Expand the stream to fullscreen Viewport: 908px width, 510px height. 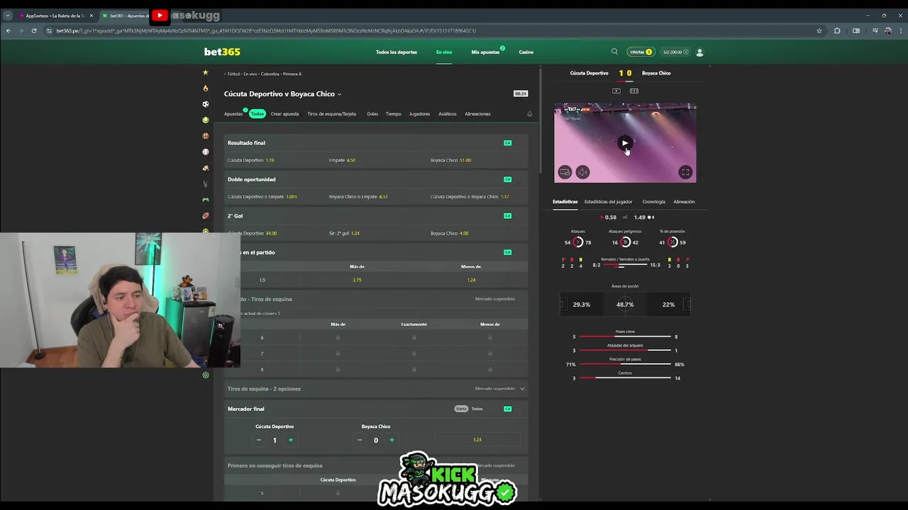(x=685, y=172)
